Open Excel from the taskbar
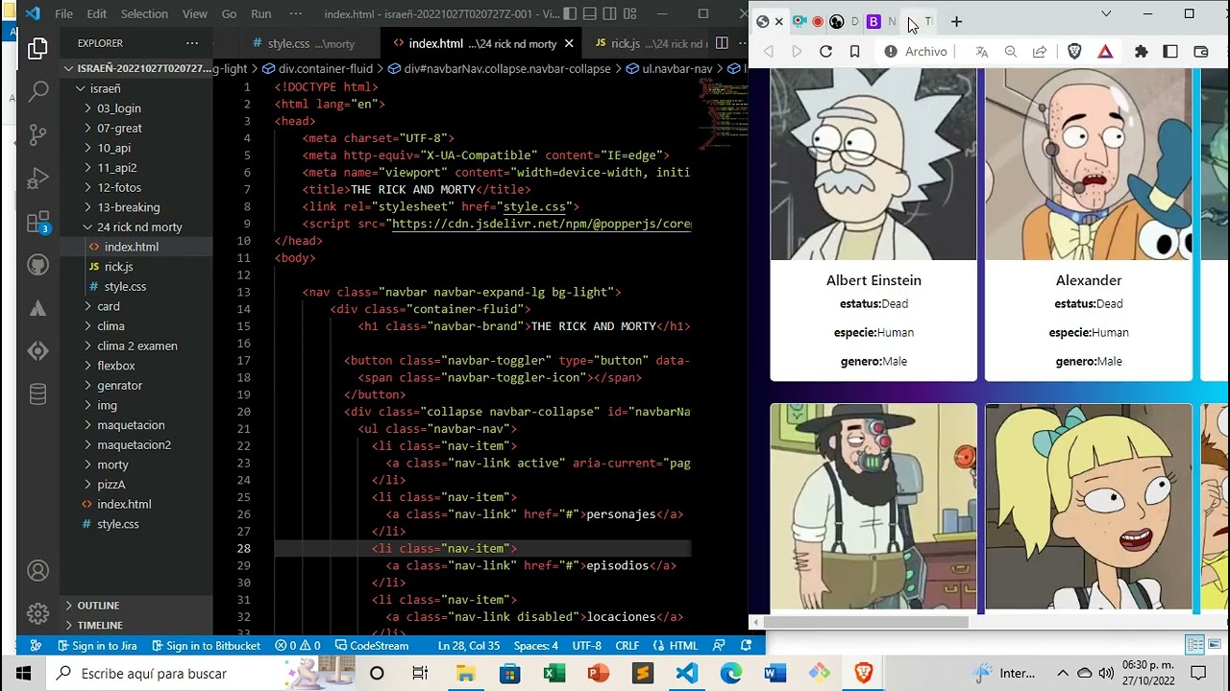 point(553,674)
